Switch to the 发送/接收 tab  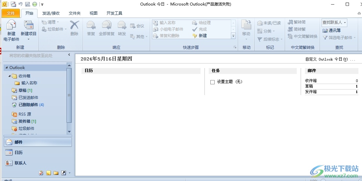51,13
